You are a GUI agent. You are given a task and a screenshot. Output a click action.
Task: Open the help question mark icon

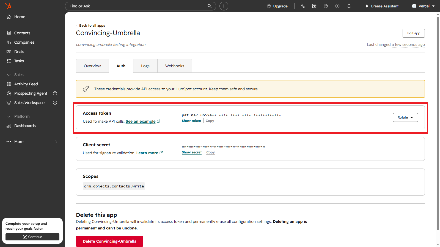click(326, 6)
